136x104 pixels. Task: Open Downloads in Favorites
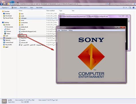pyautogui.click(x=7, y=16)
